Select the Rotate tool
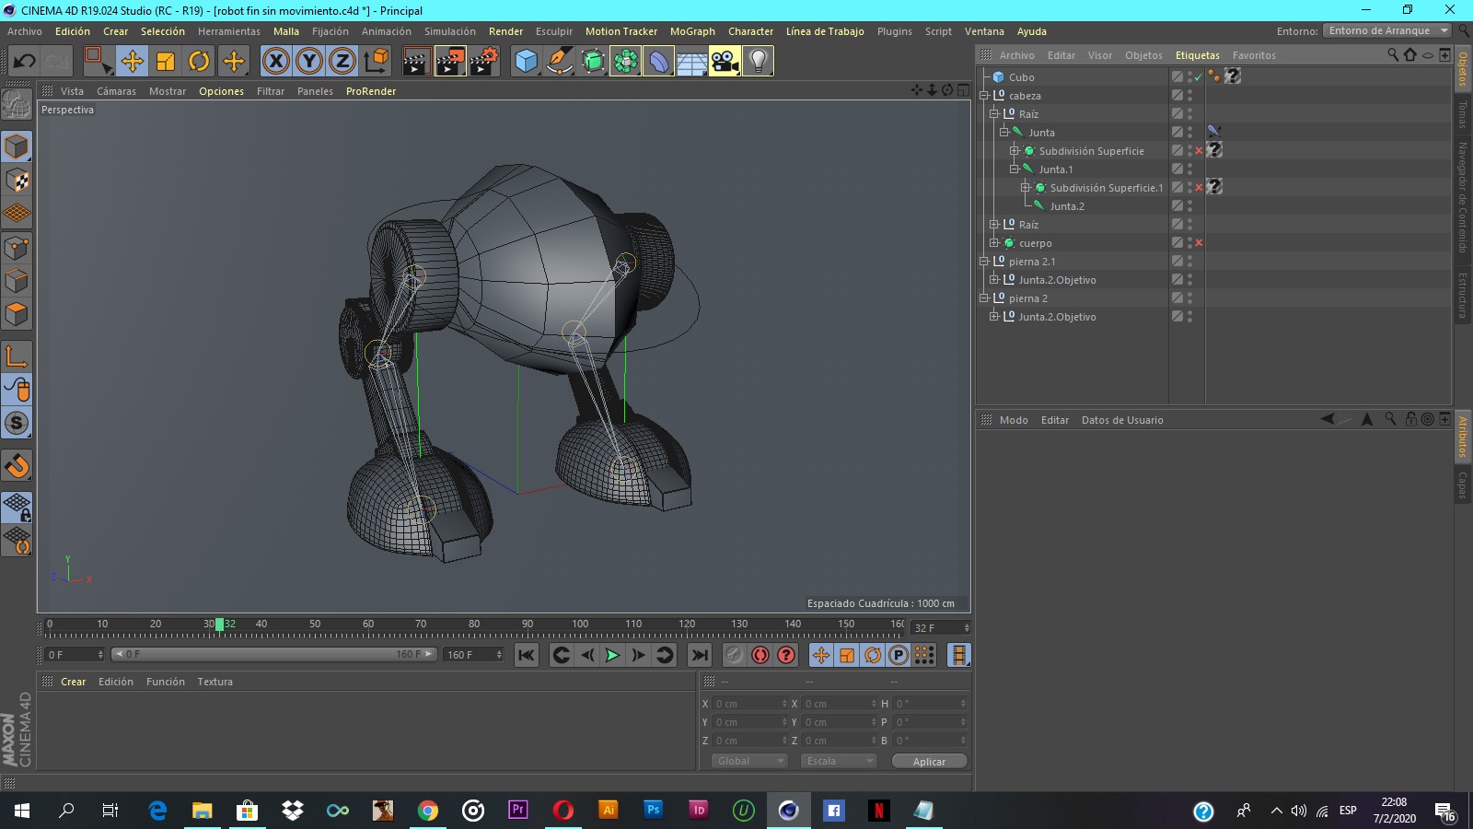The width and height of the screenshot is (1473, 829). [199, 61]
